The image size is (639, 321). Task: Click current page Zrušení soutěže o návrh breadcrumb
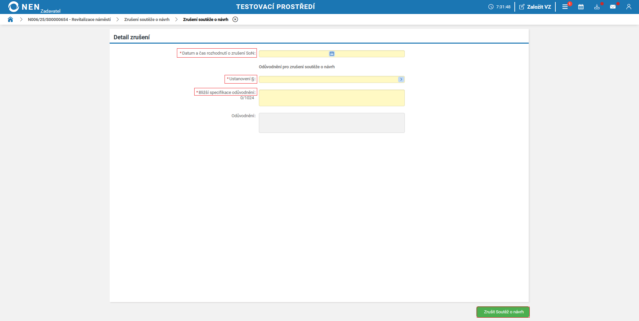tap(206, 19)
